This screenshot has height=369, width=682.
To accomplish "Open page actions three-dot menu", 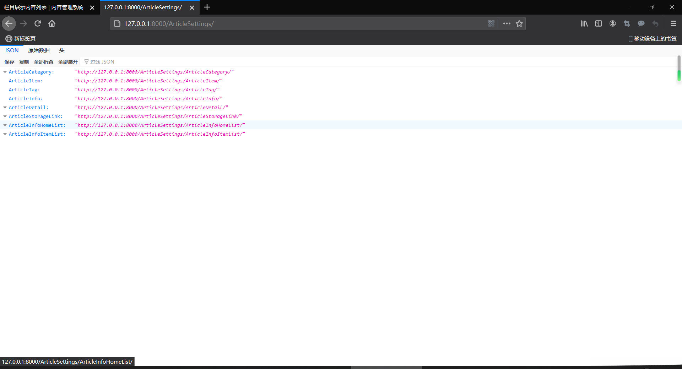I will tap(507, 23).
